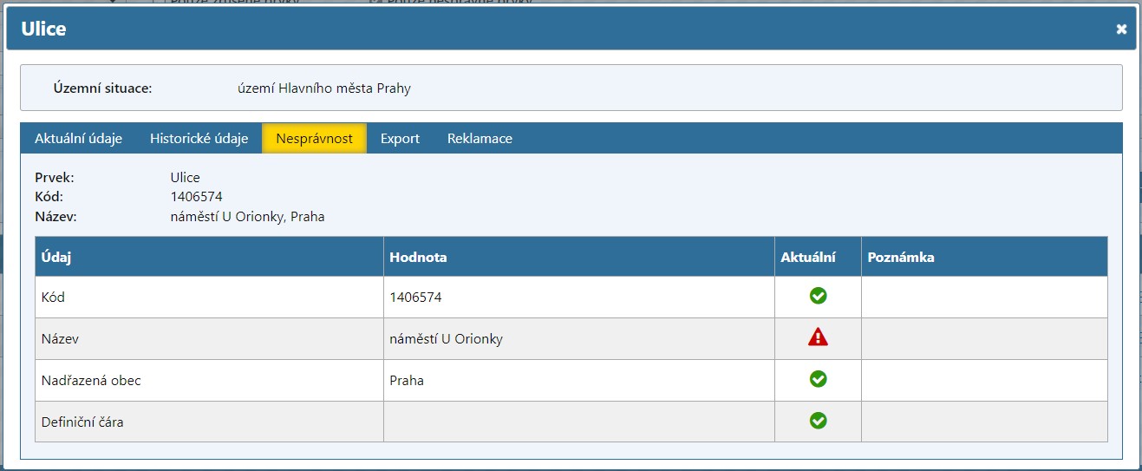This screenshot has height=471, width=1142.
Task: Select table cell with value náměstí U Orionky
Action: tap(446, 339)
